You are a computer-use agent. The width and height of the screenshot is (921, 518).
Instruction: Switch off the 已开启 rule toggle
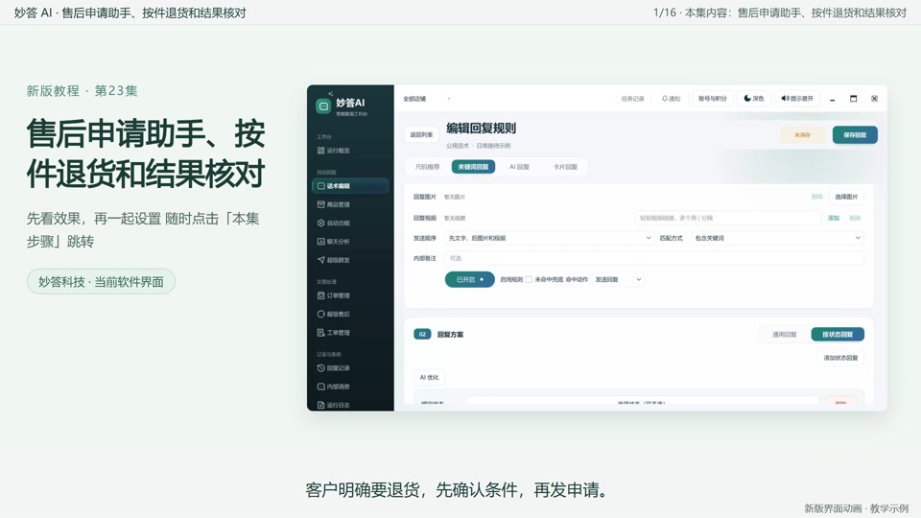click(x=469, y=279)
